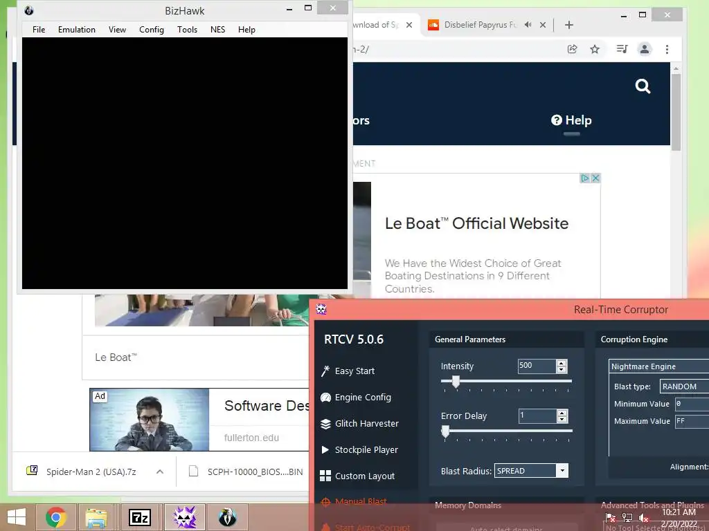Click the BizHawk title bar app icon
709x531 pixels.
point(29,10)
